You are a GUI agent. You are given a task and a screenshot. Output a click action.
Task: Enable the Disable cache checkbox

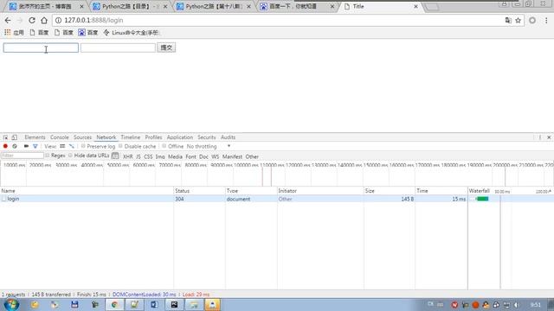pyautogui.click(x=120, y=146)
